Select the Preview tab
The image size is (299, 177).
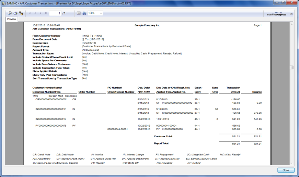12,19
